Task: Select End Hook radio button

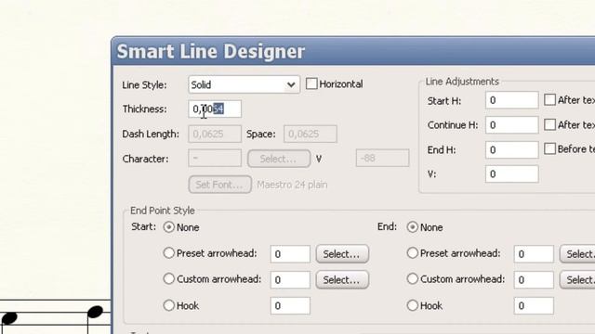Action: coord(413,305)
